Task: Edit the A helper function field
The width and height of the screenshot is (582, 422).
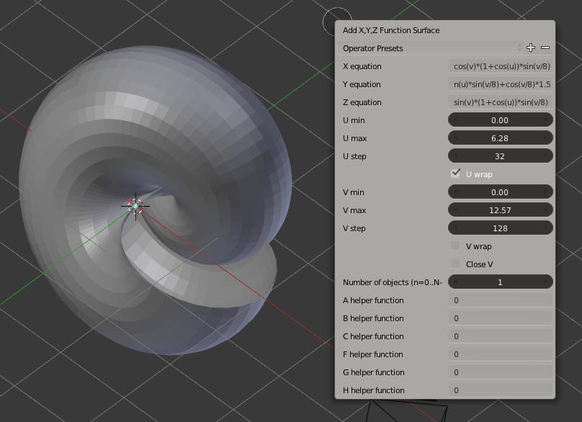Action: tap(501, 300)
